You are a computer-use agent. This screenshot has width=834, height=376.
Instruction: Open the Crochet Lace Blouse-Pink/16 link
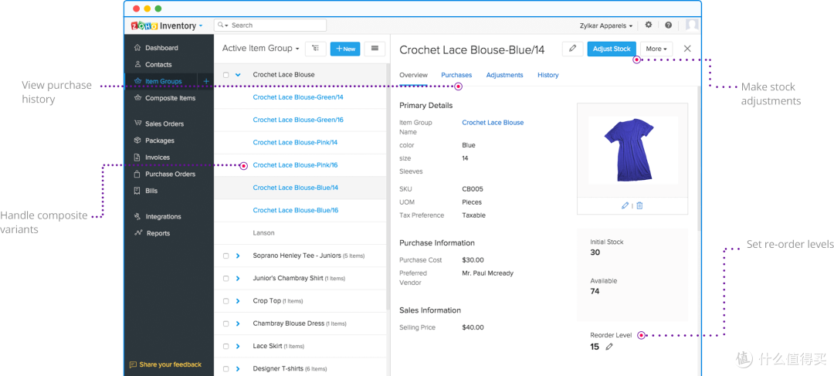coord(295,165)
